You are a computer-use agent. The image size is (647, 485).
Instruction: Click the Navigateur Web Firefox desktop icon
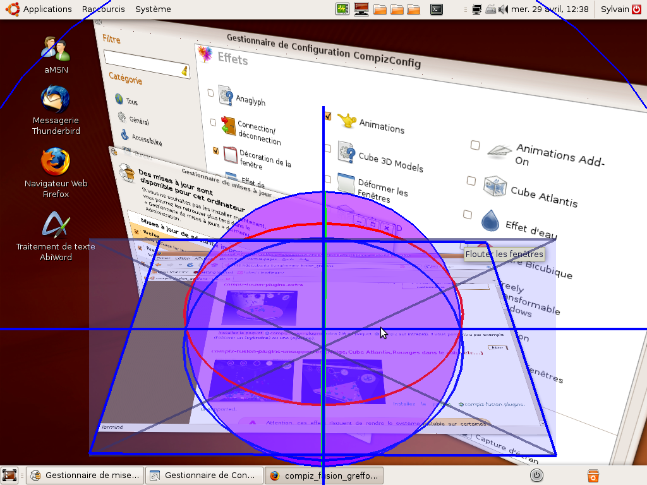[56, 162]
